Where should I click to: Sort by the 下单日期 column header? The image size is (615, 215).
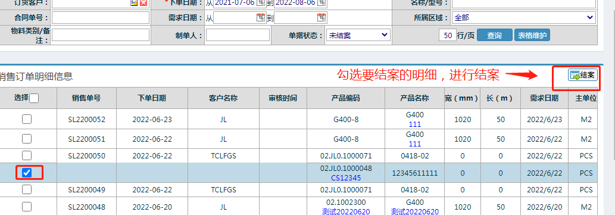[x=152, y=98]
